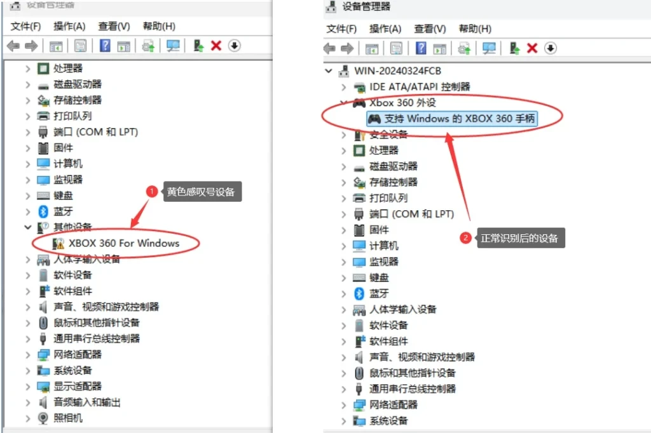This screenshot has height=433, width=651.
Task: Select 音频输入和输出 in the left window
Action: [x=86, y=403]
